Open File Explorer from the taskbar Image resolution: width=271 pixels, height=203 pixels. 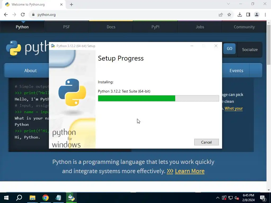coord(32,198)
